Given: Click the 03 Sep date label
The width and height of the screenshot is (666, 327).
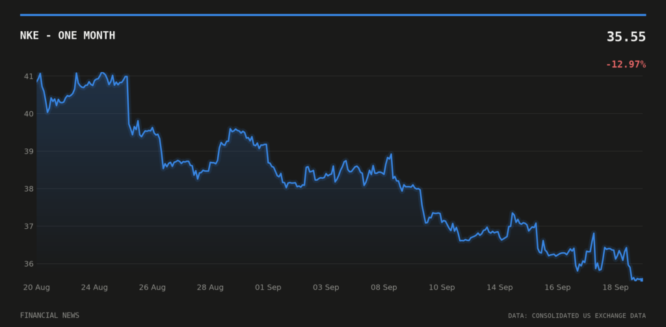Looking at the screenshot, I should click(326, 287).
